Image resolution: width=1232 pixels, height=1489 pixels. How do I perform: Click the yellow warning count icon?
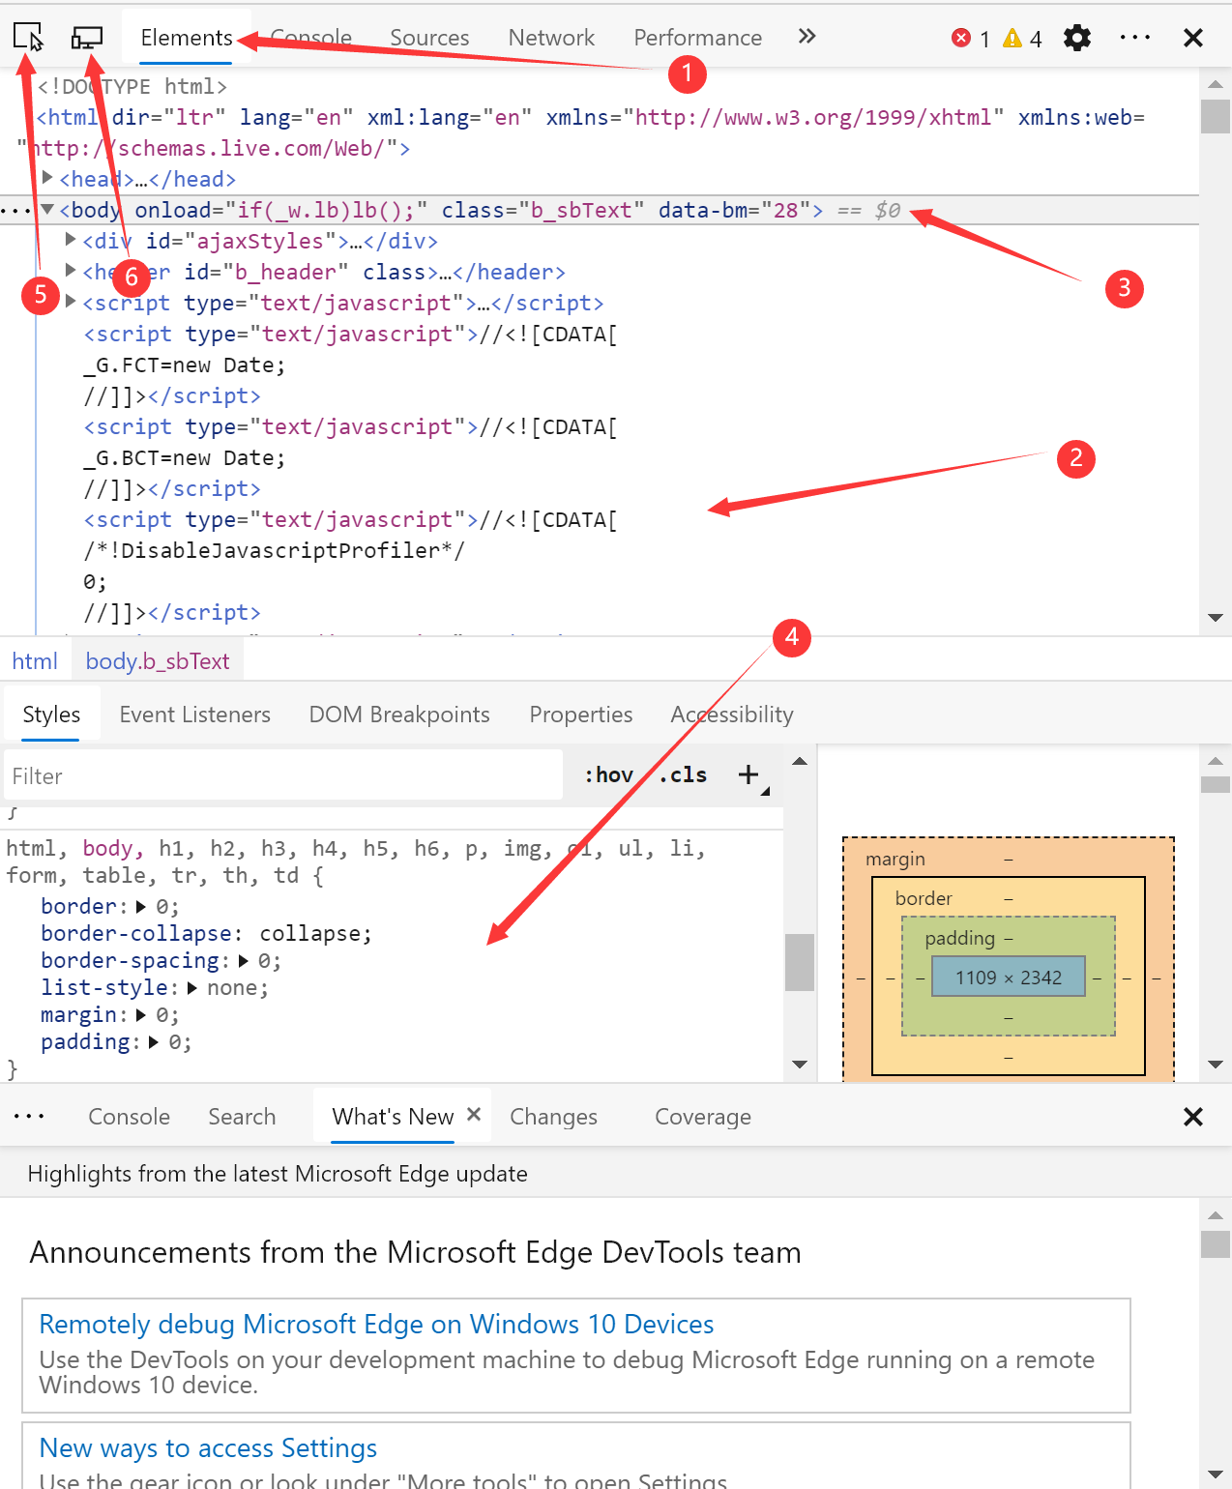pos(1012,38)
